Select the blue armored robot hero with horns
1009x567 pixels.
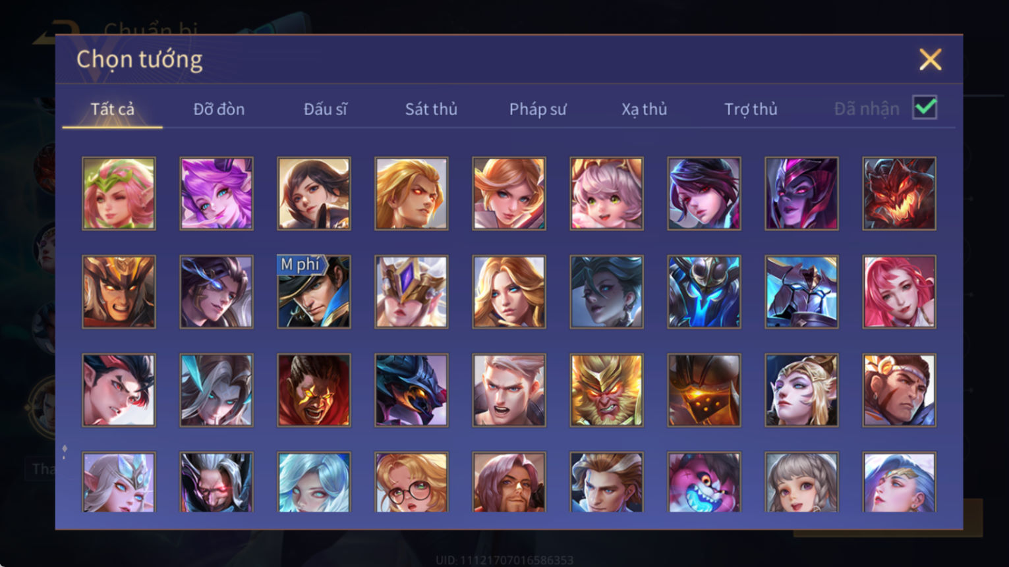[704, 292]
